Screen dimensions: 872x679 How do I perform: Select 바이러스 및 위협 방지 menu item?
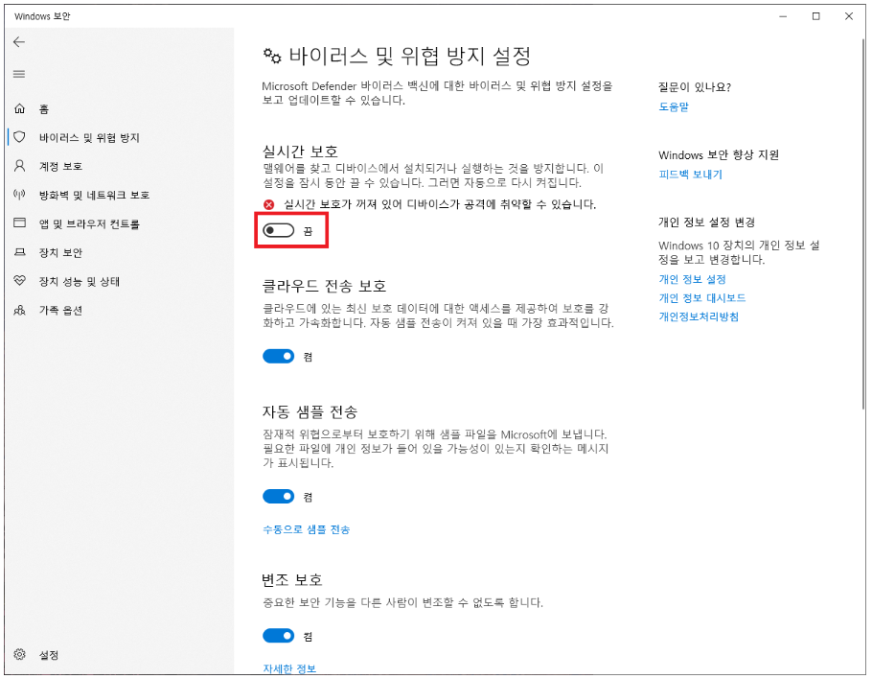(x=89, y=137)
